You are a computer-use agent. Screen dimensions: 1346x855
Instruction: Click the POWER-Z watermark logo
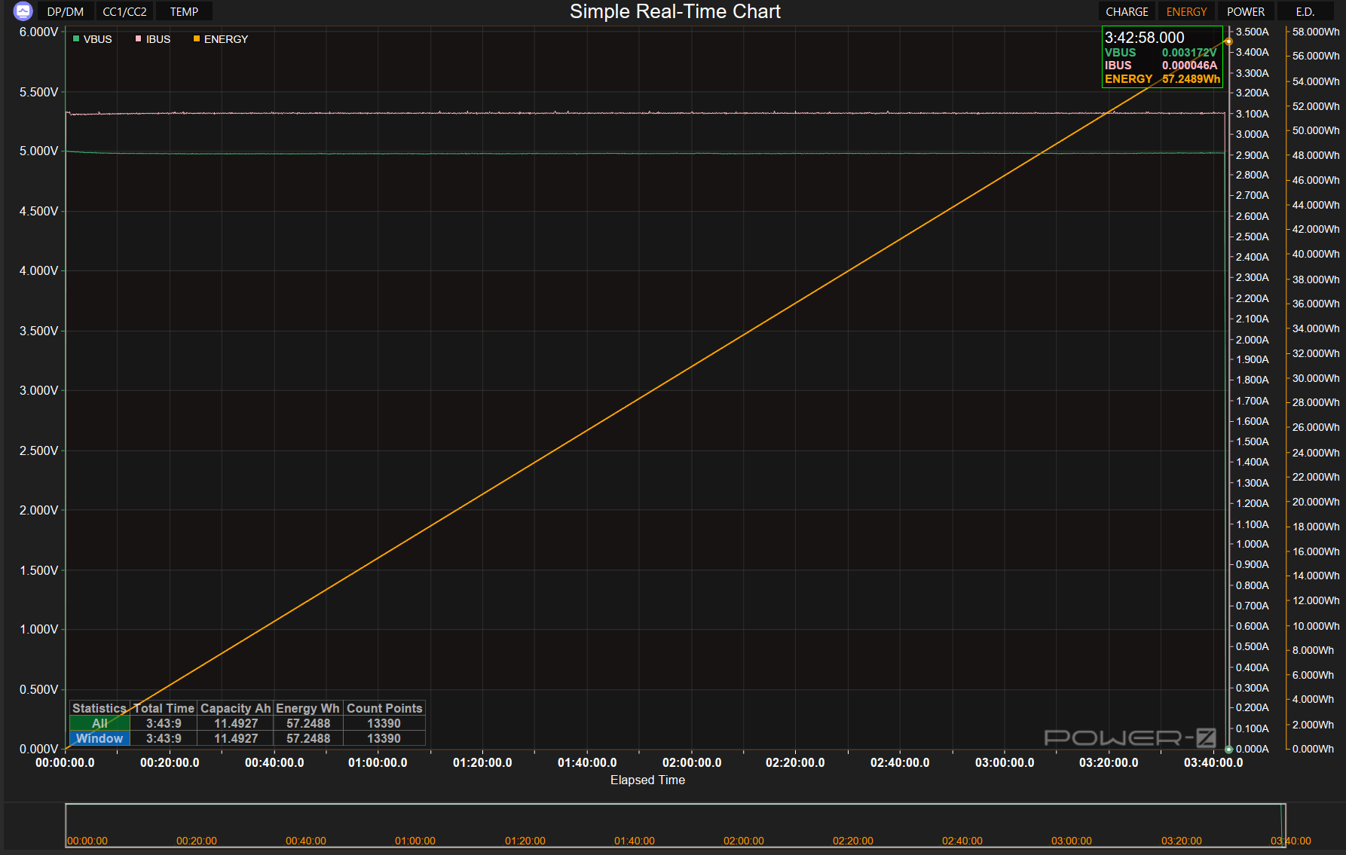pos(1129,737)
